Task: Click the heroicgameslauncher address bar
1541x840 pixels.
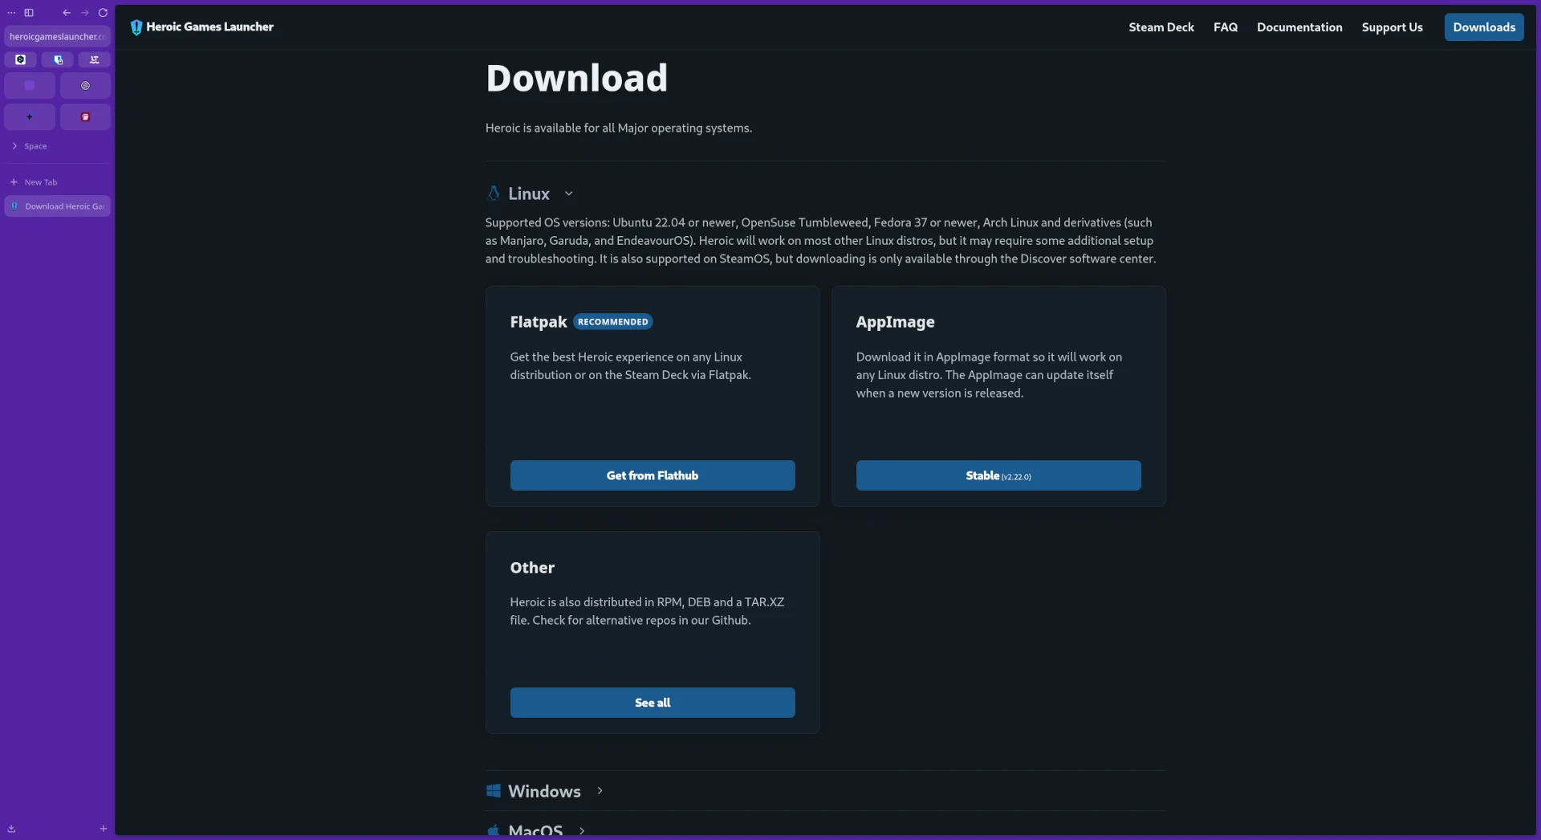Action: point(57,36)
